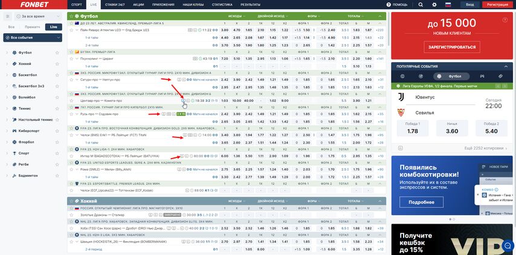Viewport: 516px width, 255px height.
Task: Select the gamepad esports icon in popular events
Action: tap(482, 76)
